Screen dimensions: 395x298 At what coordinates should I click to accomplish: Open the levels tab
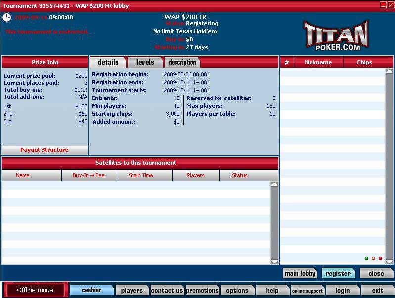click(x=145, y=62)
